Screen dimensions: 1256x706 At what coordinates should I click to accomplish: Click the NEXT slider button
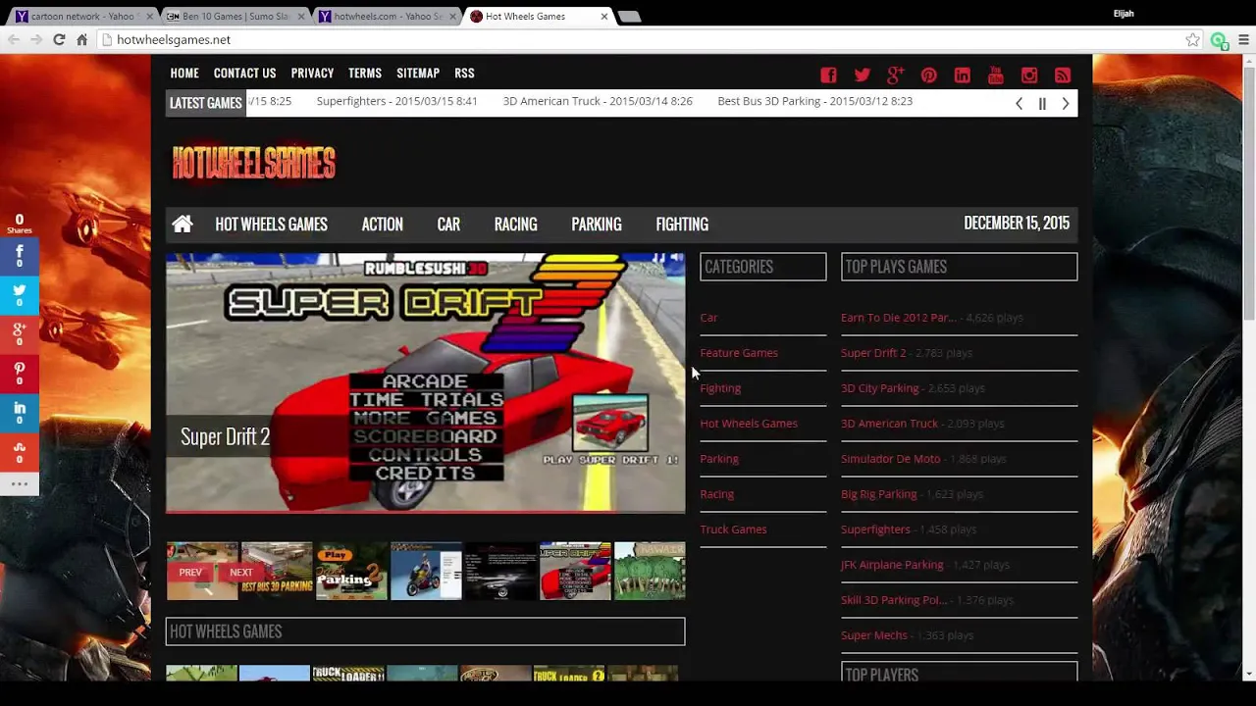click(x=240, y=573)
